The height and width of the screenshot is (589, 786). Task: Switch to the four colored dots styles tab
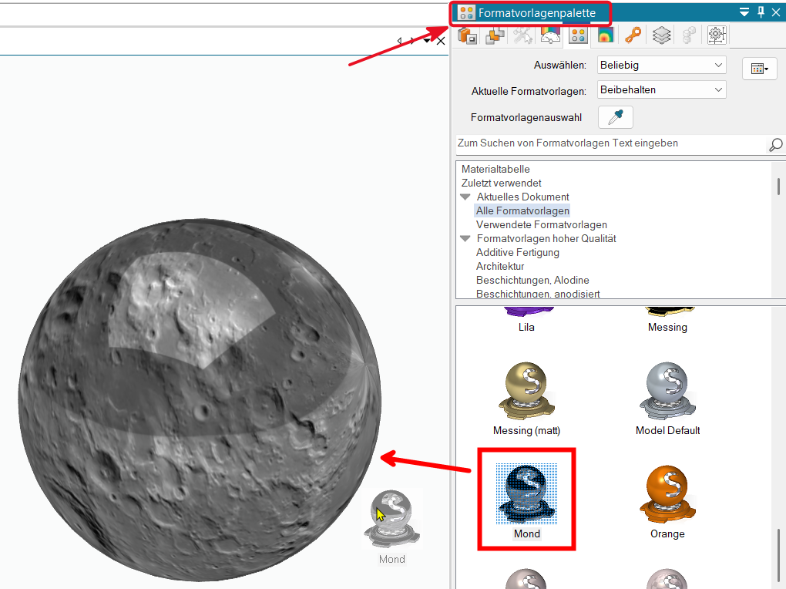click(578, 36)
